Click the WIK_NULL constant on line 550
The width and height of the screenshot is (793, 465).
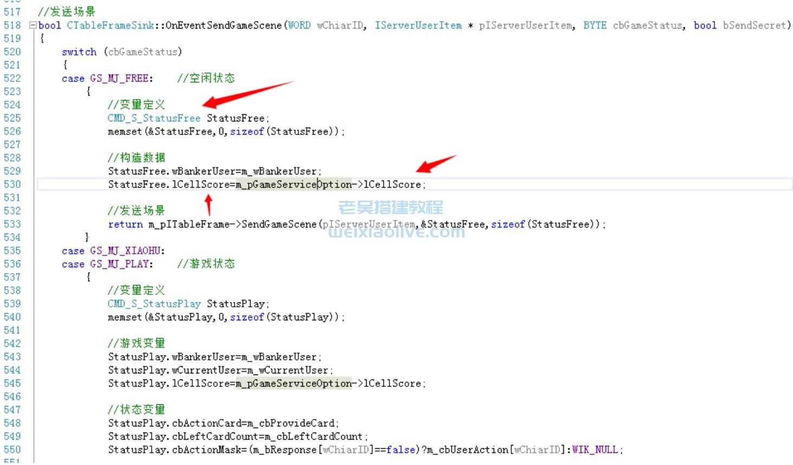[594, 450]
